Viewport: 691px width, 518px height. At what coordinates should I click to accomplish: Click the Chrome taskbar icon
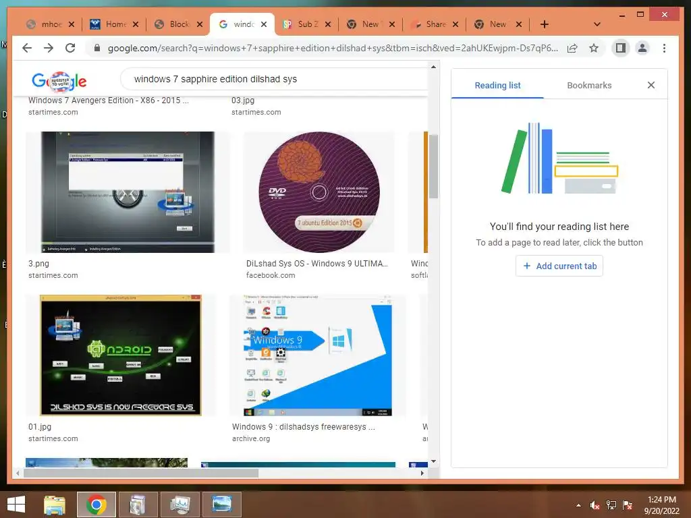96,505
